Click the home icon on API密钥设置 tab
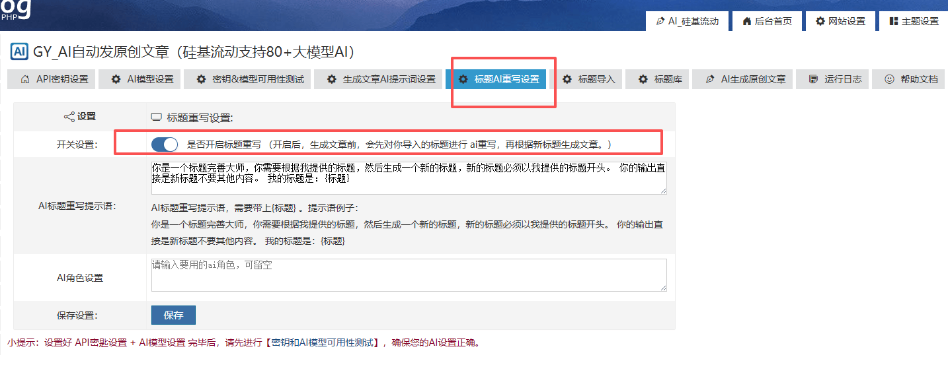Image resolution: width=948 pixels, height=388 pixels. 25,79
